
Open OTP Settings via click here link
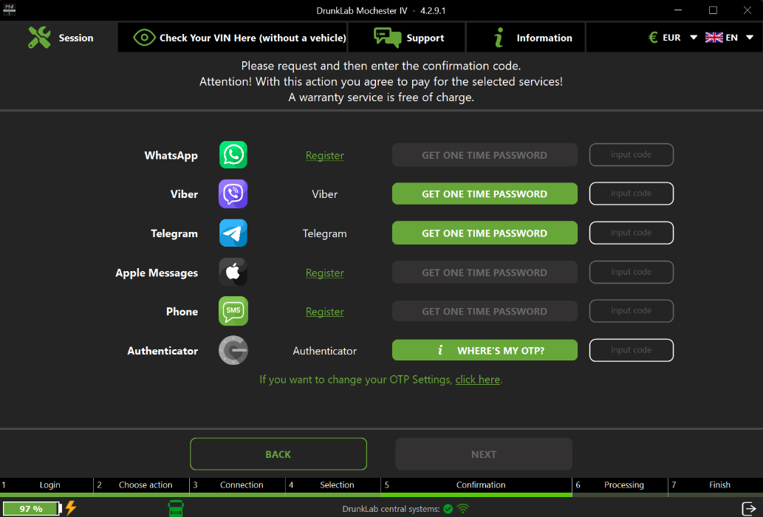click(477, 379)
